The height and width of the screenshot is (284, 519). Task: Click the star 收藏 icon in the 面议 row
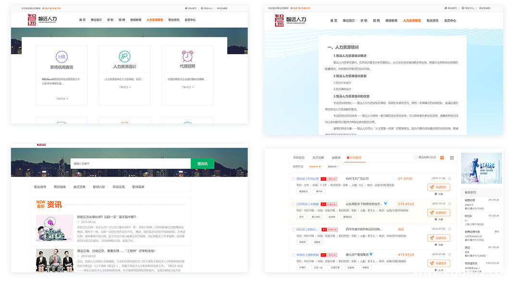(x=436, y=245)
